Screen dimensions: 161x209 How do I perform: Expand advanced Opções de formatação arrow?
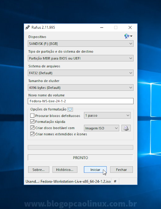70,110
